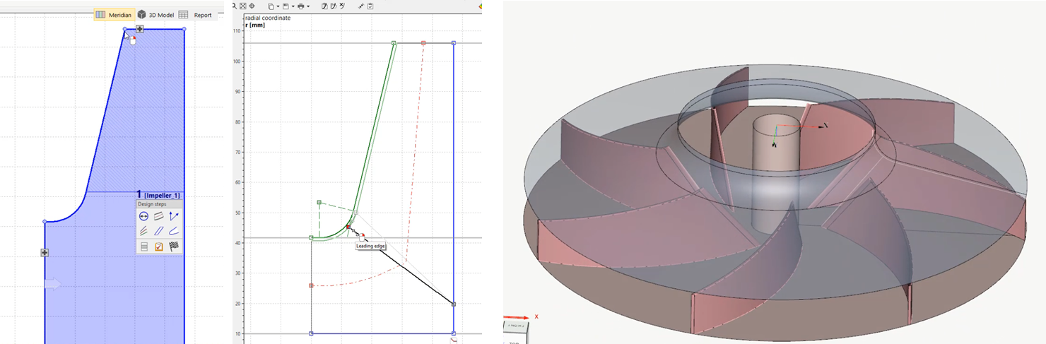
Task: Click the plus handle on the inlet side
Action: point(45,252)
